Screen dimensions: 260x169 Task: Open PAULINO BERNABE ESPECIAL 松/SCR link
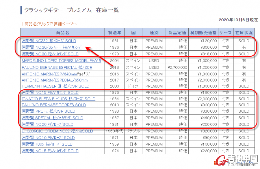[57, 68]
